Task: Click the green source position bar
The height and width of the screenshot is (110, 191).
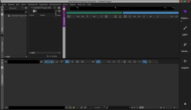Action: [94, 13]
